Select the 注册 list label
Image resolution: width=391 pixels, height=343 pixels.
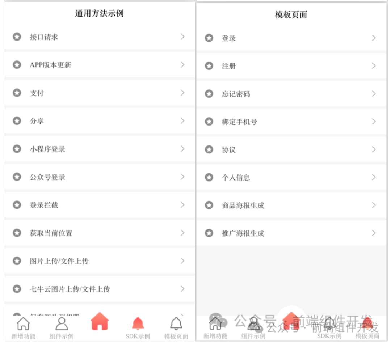[229, 66]
